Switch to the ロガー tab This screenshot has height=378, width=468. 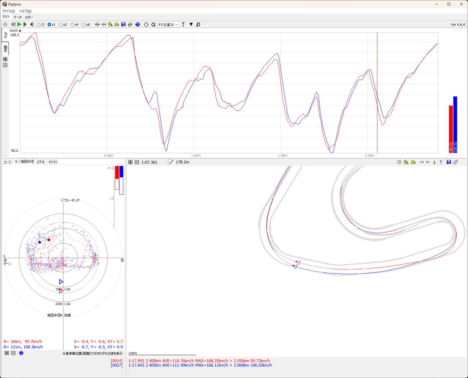29,17
